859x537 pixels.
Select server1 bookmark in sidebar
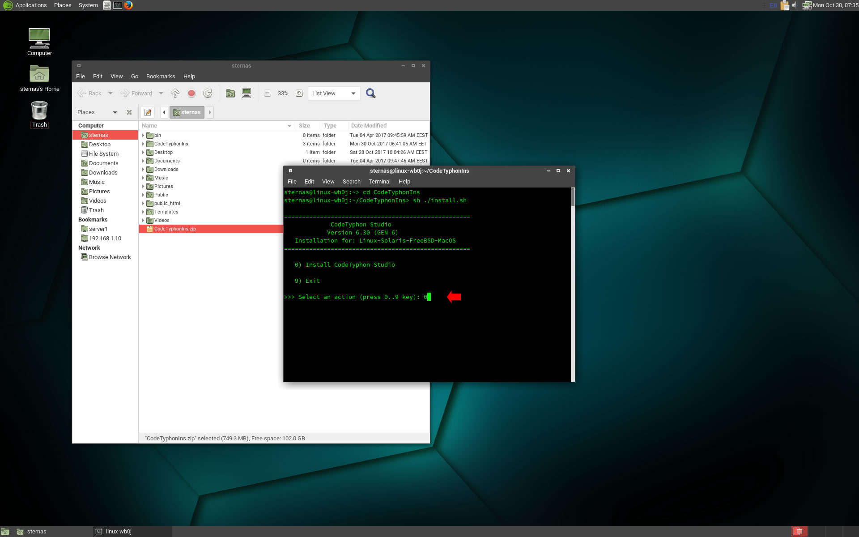(x=105, y=229)
